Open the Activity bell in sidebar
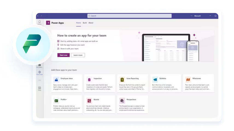This screenshot has width=234, height=131. [x=40, y=22]
